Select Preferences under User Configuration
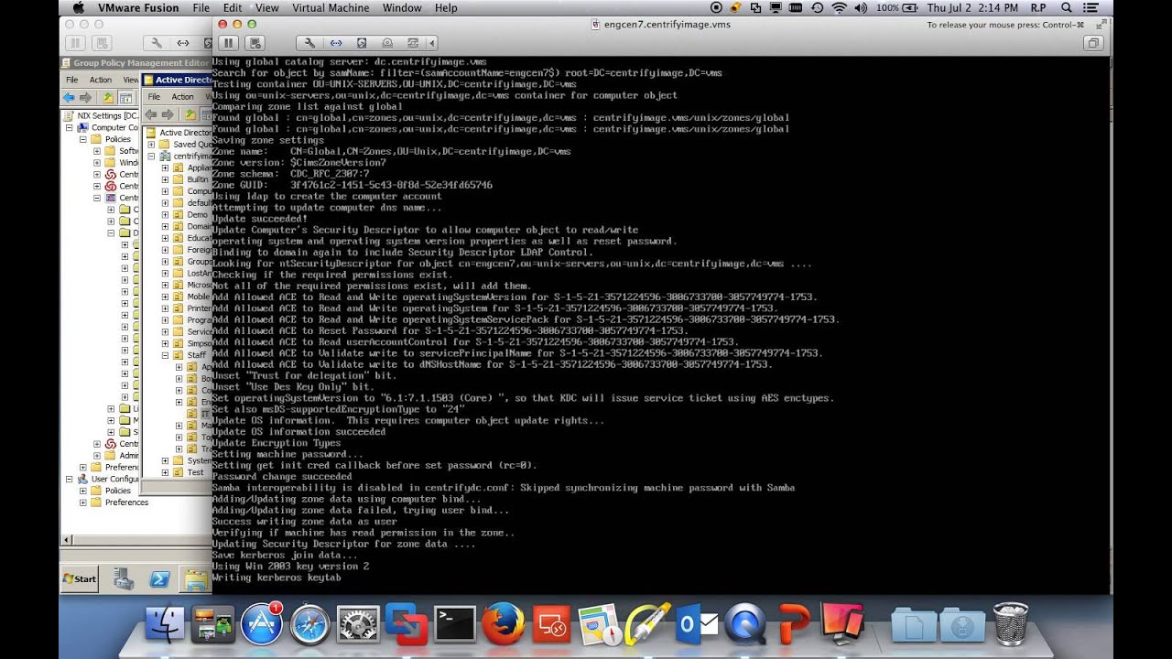 [126, 502]
